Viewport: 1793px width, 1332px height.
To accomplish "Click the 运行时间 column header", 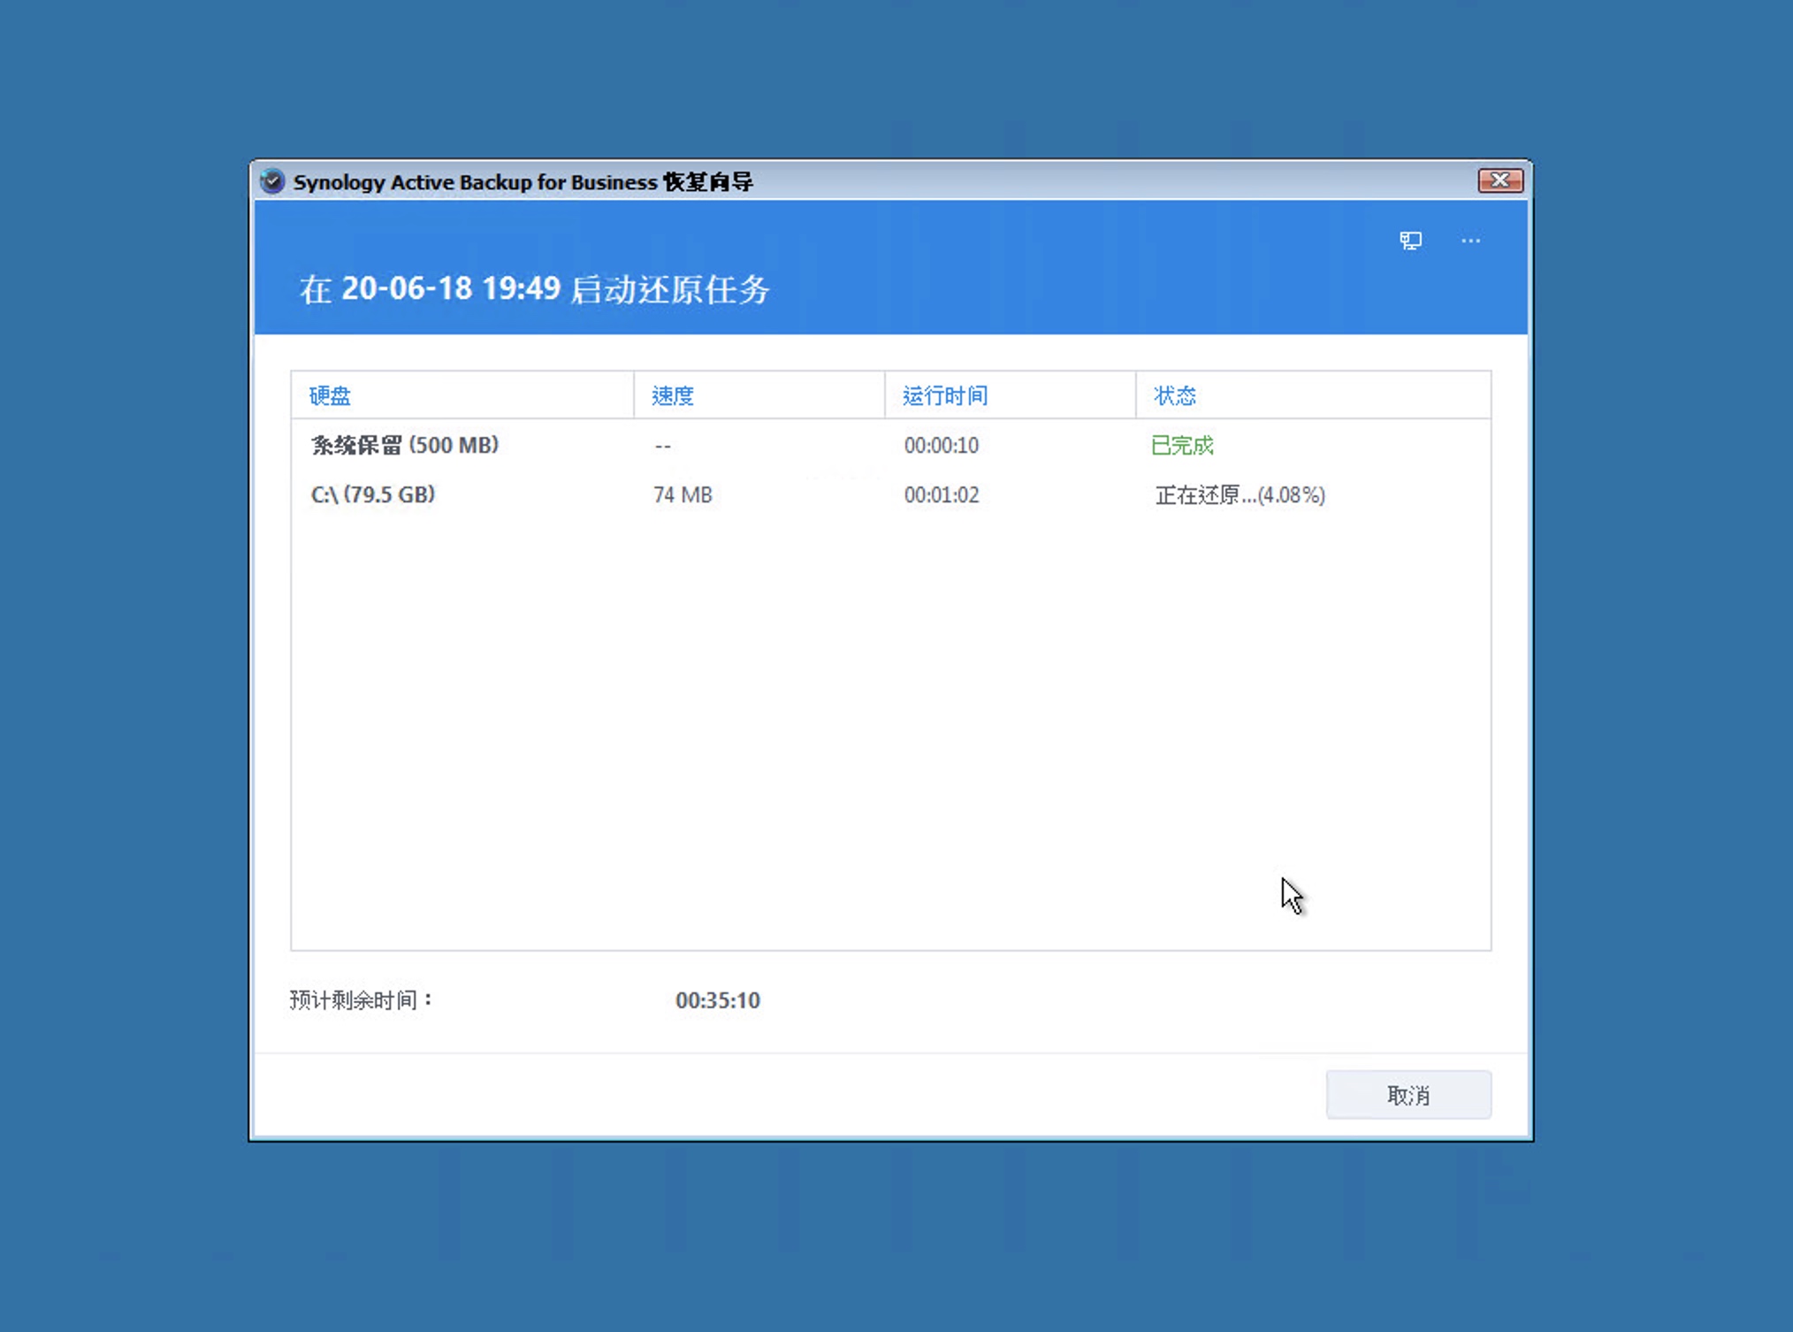I will [x=1011, y=395].
